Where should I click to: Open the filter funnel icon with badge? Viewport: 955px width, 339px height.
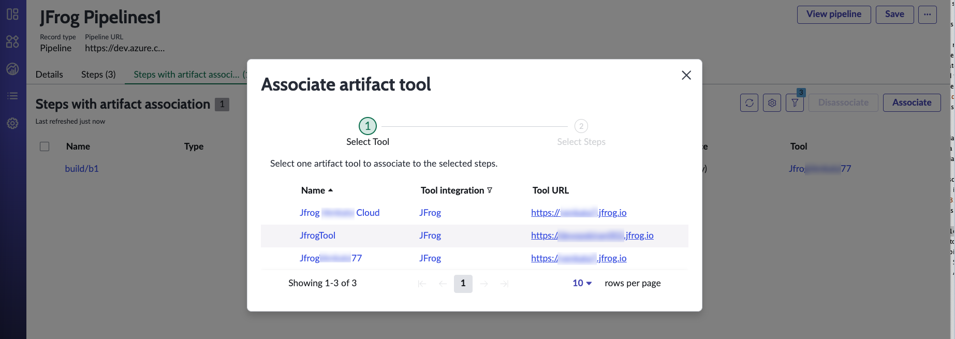click(795, 102)
